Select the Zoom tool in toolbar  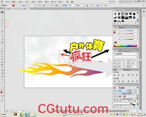pos(2,87)
